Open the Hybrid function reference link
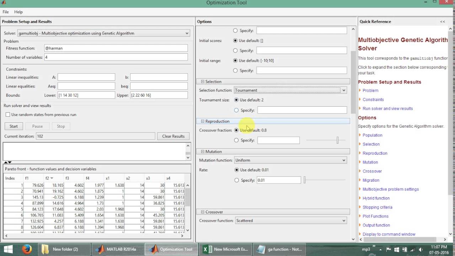Screen dimensions: 455x256 pos(376,198)
